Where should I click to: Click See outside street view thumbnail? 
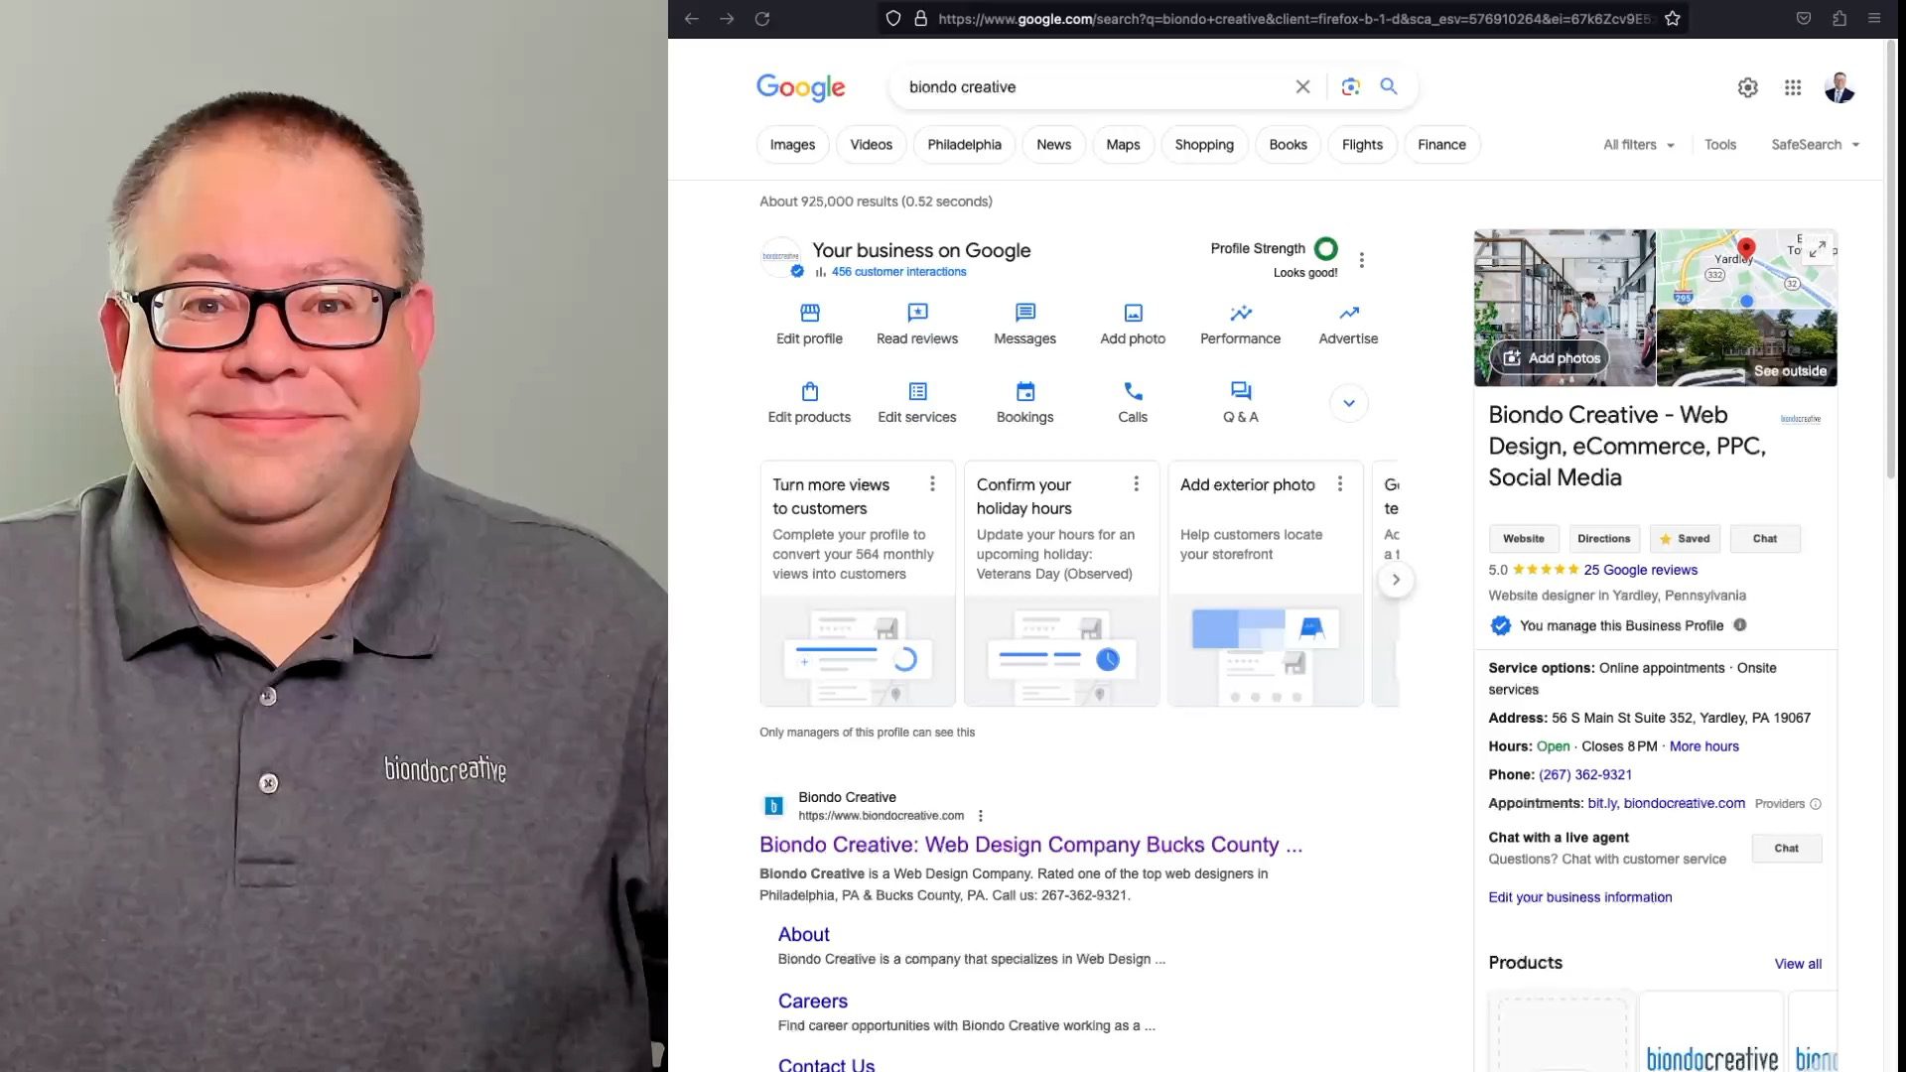click(x=1747, y=347)
